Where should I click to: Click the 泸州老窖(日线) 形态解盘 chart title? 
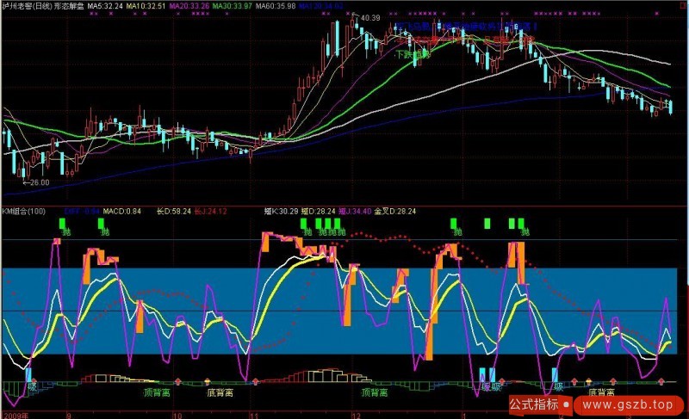43,6
